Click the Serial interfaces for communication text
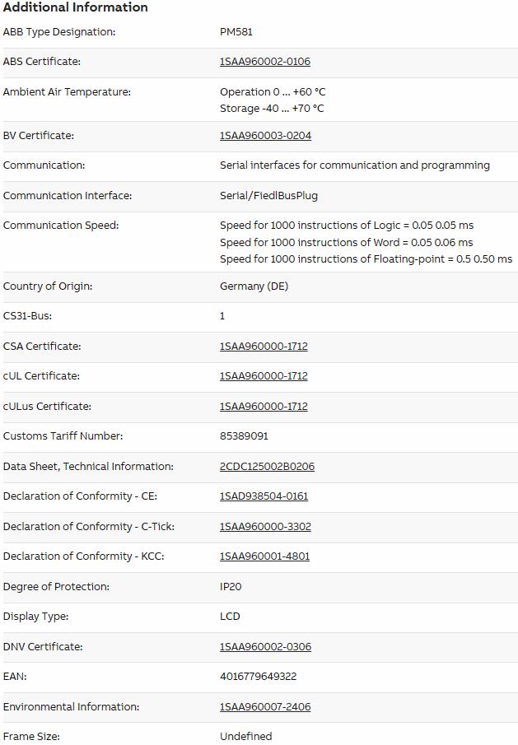This screenshot has height=745, width=518. point(354,165)
